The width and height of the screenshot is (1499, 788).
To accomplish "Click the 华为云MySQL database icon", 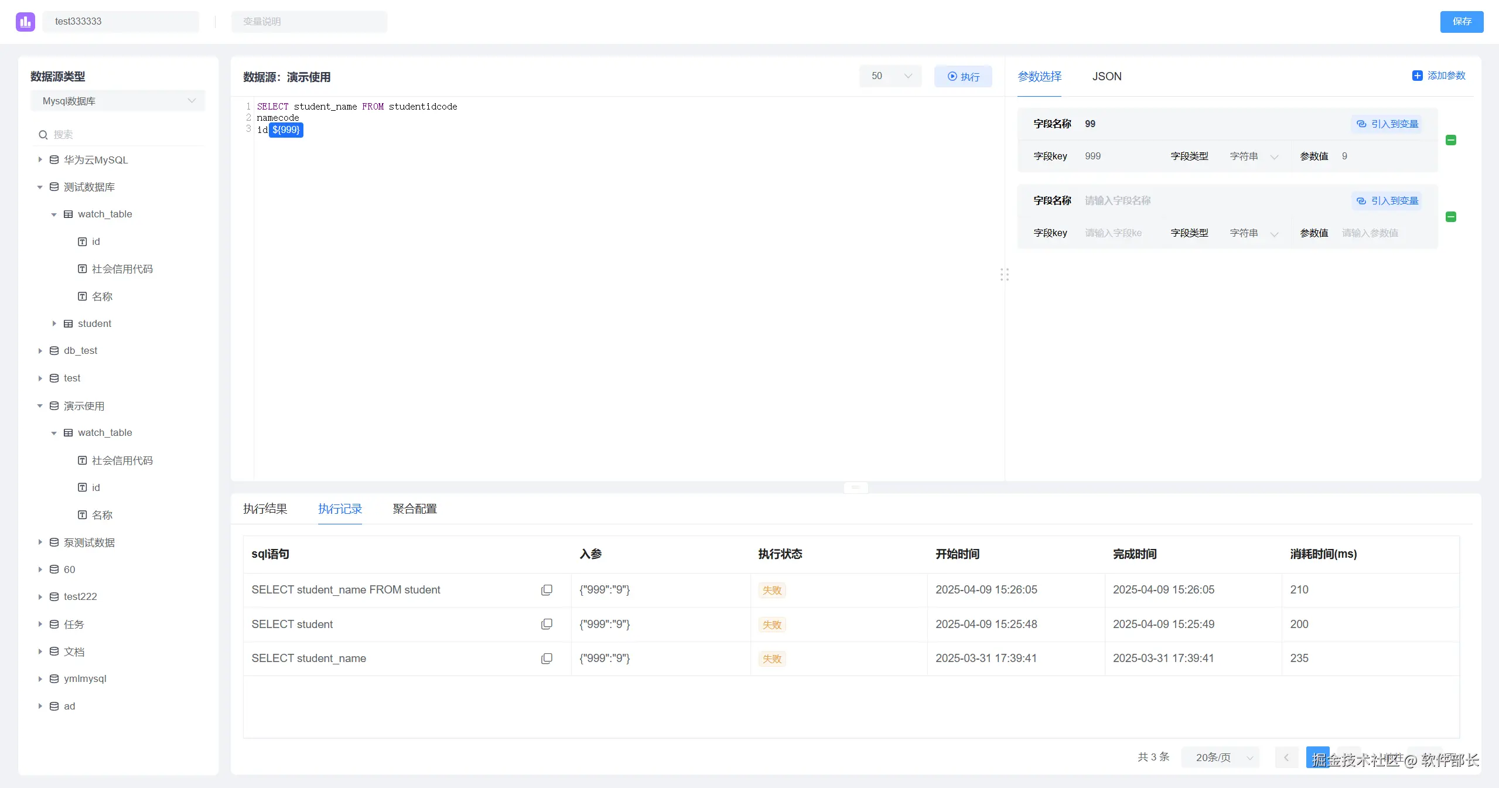I will (x=54, y=160).
